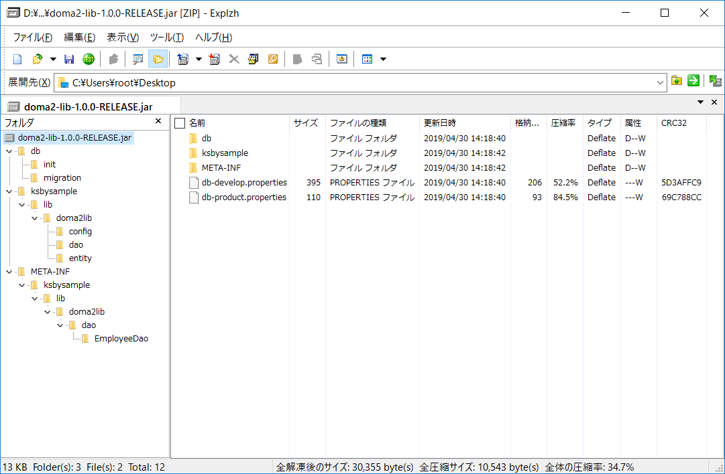The image size is (725, 474).
Task: Collapse the doma2lib tree node
Action: (34, 218)
